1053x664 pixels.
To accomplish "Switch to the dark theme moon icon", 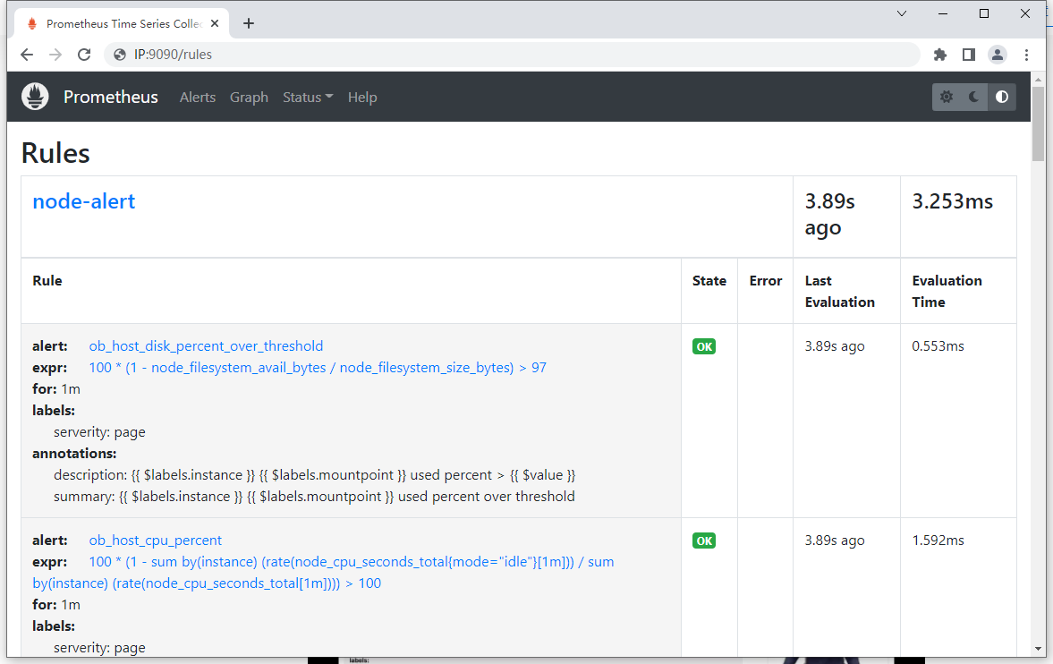I will coord(973,97).
